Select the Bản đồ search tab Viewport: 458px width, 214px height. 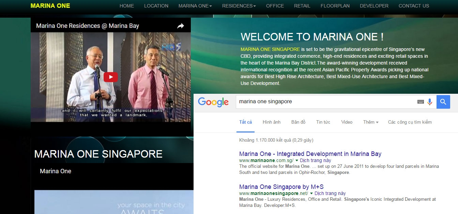click(x=298, y=122)
